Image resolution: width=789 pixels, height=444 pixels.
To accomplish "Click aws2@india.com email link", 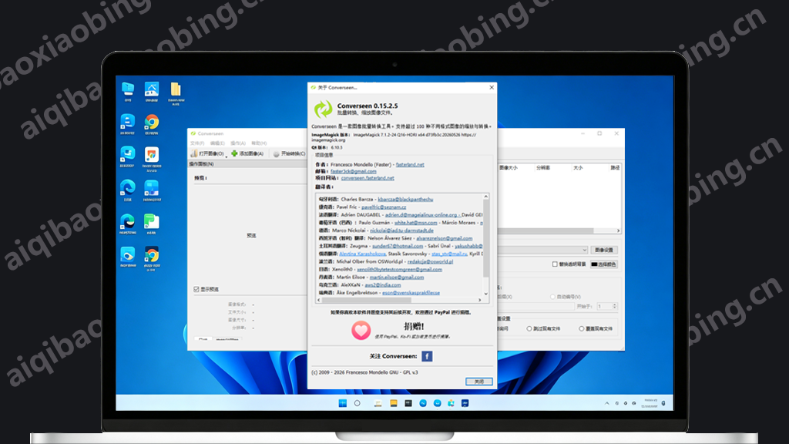I will 383,285.
